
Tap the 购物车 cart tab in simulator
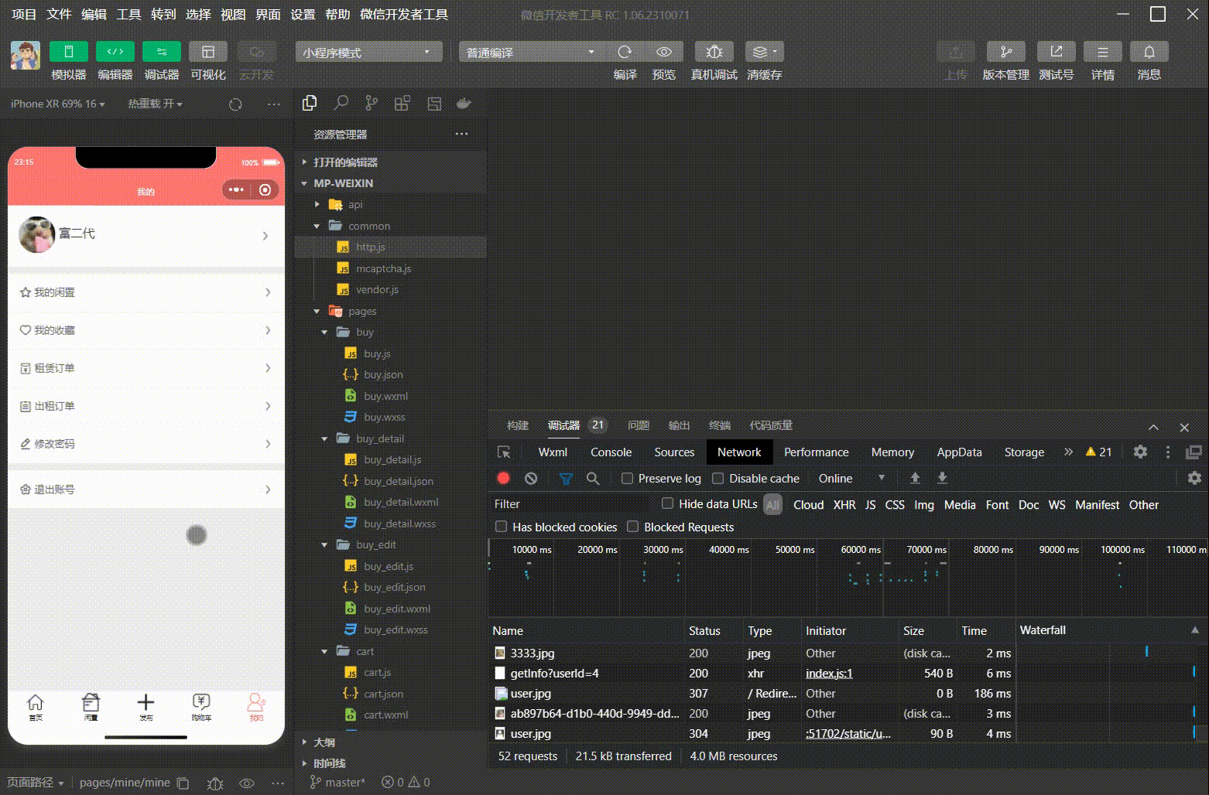click(201, 707)
